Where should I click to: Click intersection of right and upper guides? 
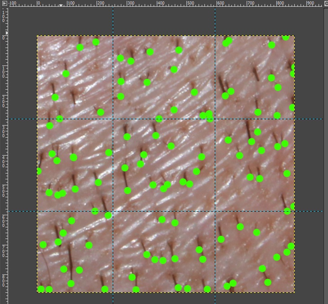(x=215, y=119)
